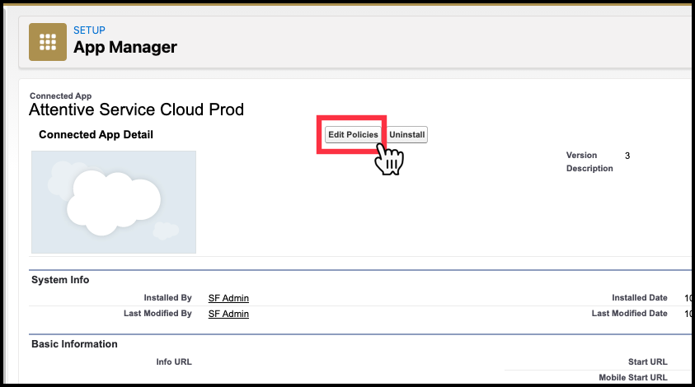Click the Connected App label above the title
The height and width of the screenshot is (387, 695).
coord(61,96)
